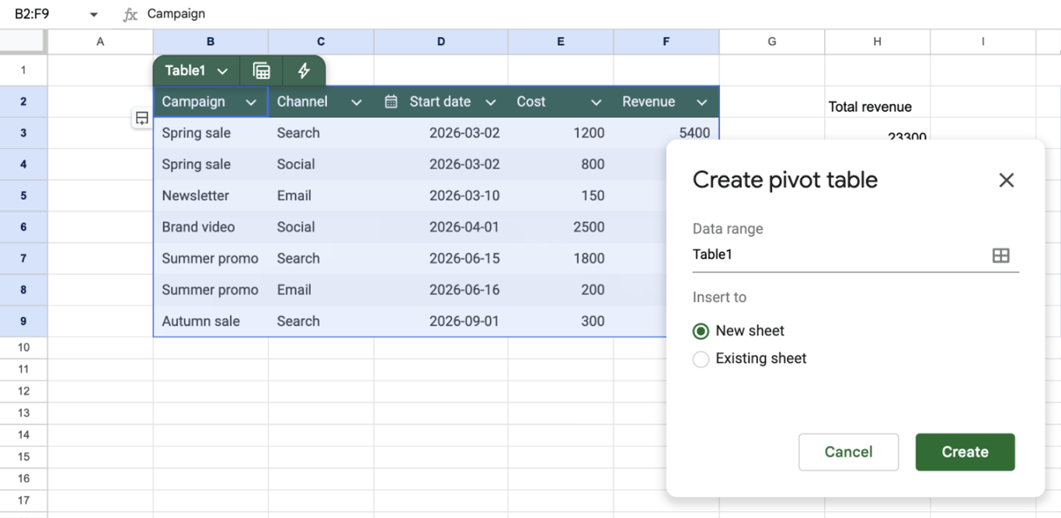Open the table view icon next to Table1
Screen dimensions: 1061x518
click(262, 71)
